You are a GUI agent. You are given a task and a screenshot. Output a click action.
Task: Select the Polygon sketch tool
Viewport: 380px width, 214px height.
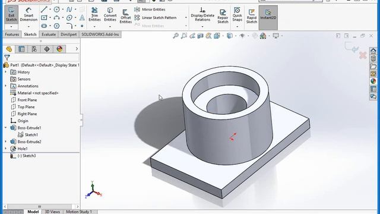tap(56, 26)
